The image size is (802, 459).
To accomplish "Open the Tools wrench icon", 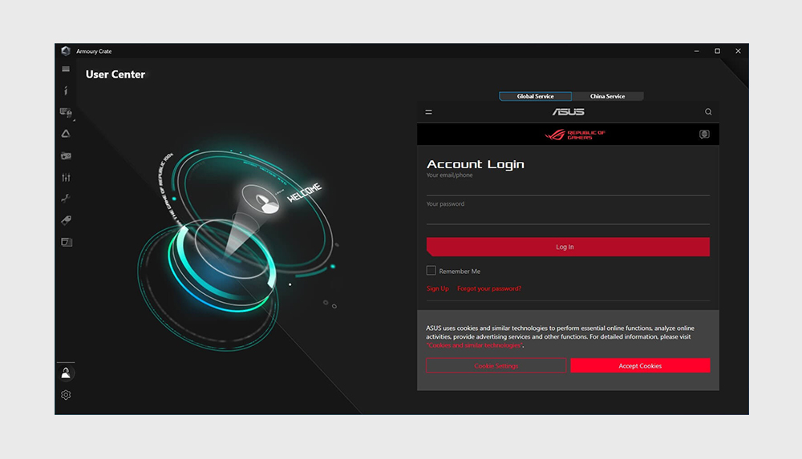I will pyautogui.click(x=66, y=199).
